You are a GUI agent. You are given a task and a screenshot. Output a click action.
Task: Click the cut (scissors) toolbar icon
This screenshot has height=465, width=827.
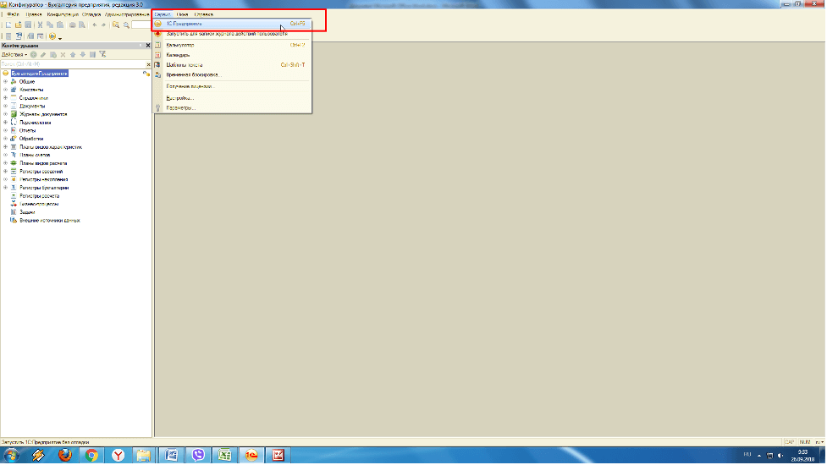point(41,25)
